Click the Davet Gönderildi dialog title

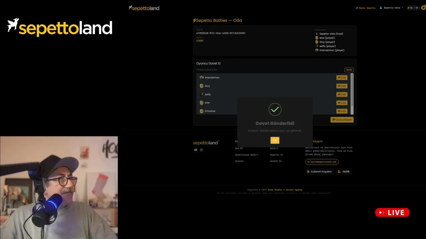(275, 123)
